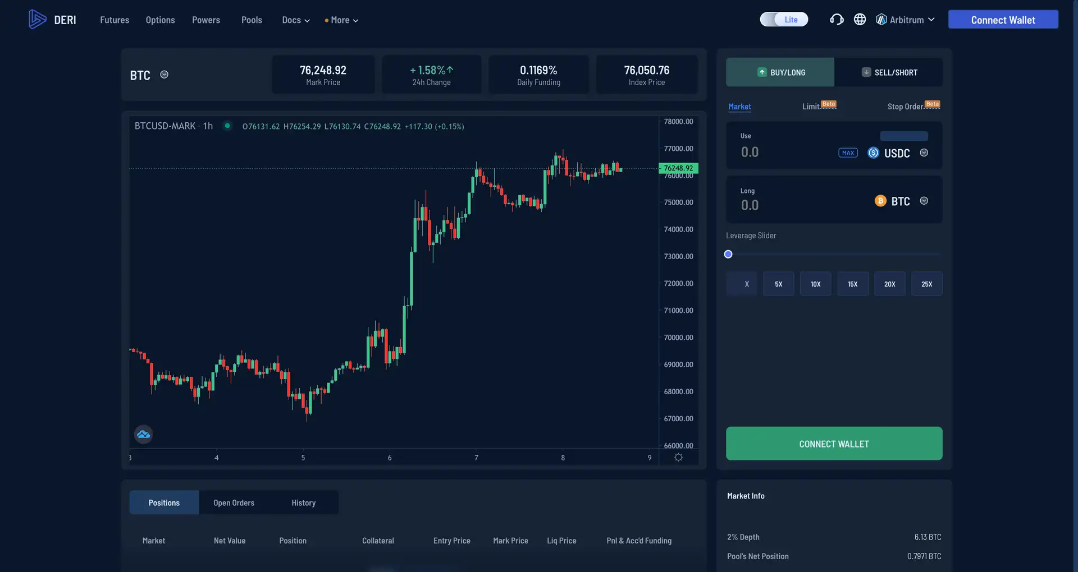Click the Leverage Slider handle
Viewport: 1078px width, 572px height.
coord(728,255)
